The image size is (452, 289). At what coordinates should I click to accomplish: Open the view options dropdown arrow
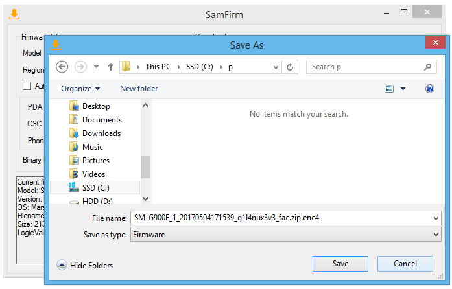[403, 89]
